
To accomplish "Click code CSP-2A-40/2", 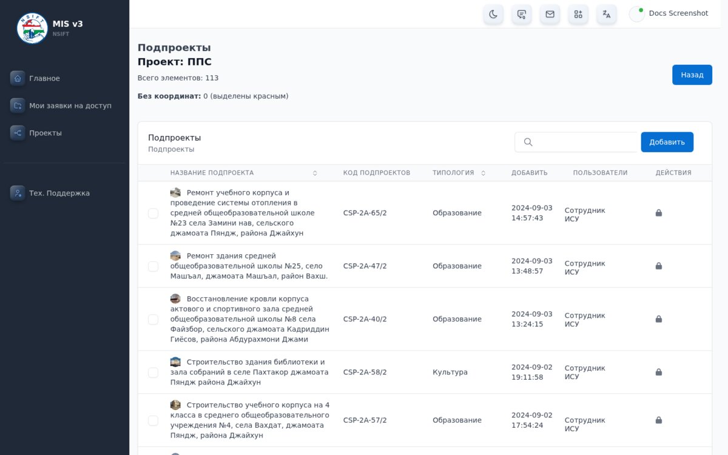I will (365, 319).
